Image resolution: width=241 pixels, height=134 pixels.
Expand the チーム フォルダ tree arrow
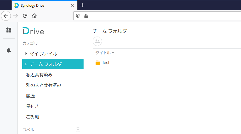[26, 64]
